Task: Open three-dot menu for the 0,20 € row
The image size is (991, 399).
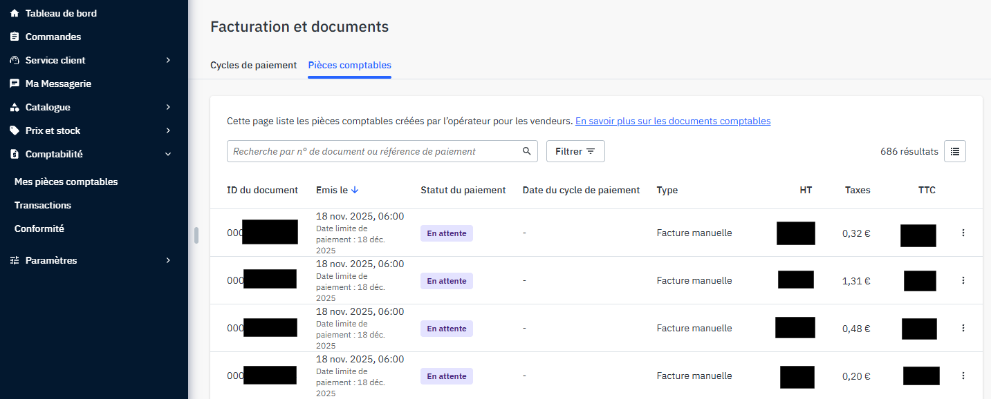Action: click(x=963, y=376)
